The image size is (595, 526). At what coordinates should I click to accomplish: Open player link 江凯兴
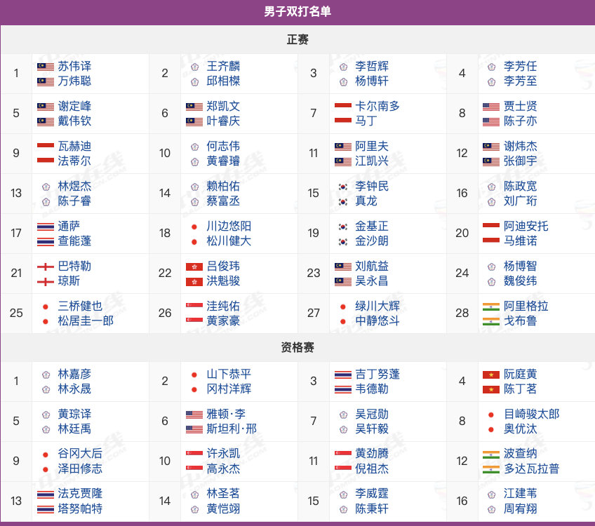click(371, 161)
